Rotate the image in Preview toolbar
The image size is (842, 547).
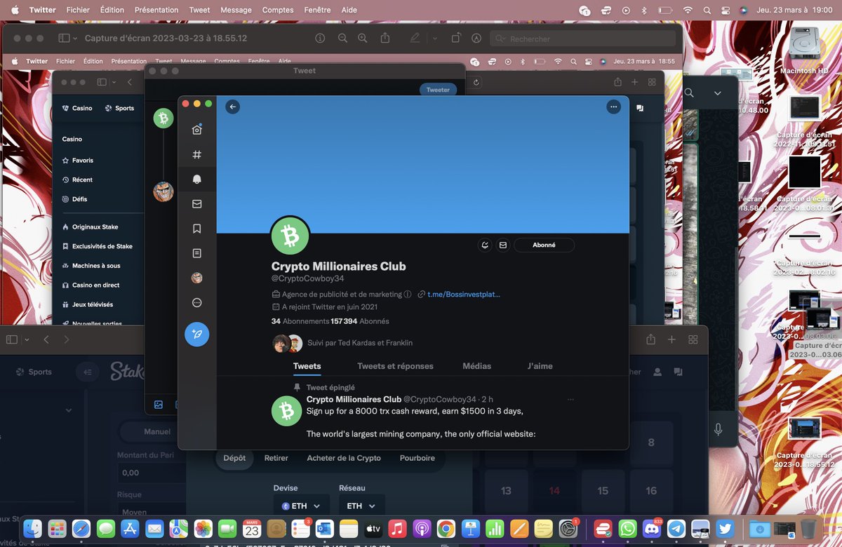[x=456, y=39]
